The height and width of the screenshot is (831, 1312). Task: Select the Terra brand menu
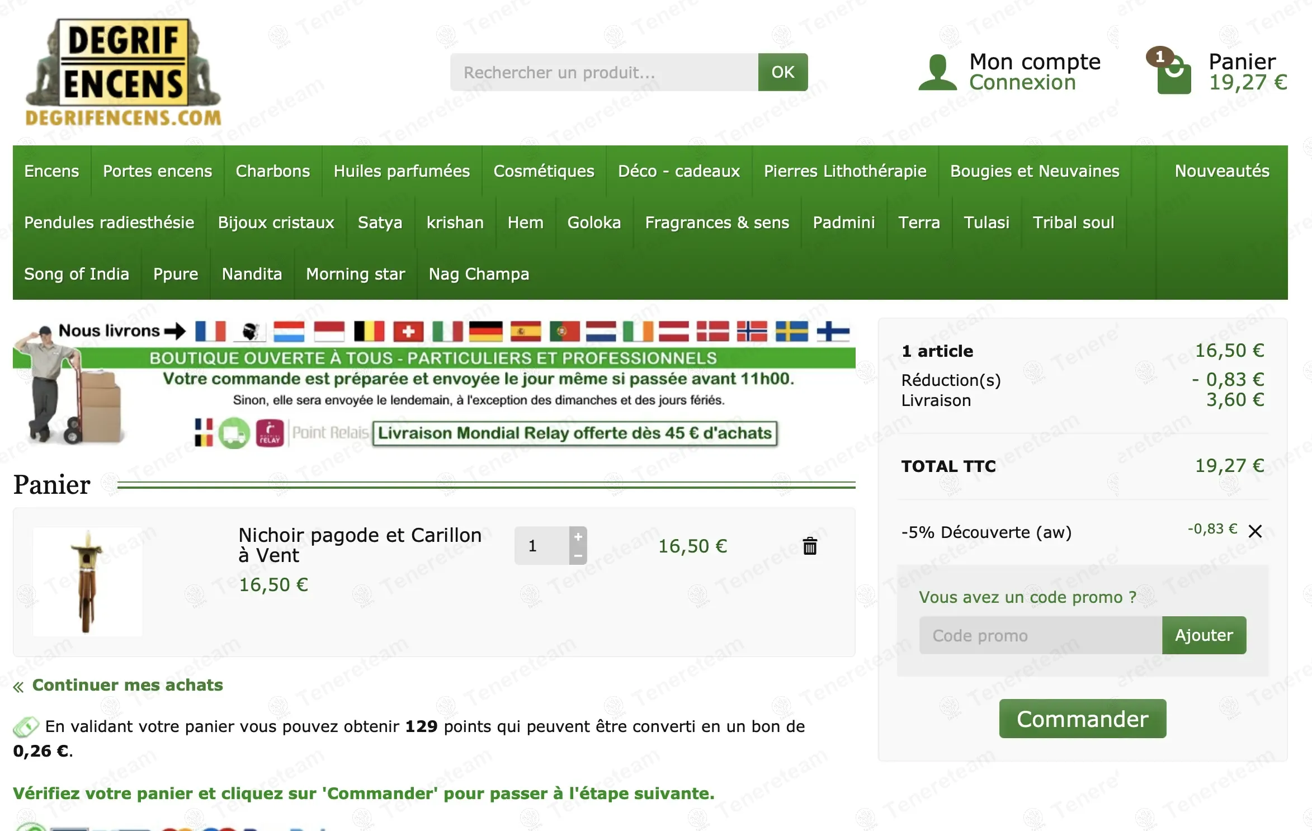[x=919, y=223]
